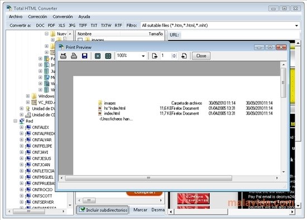
Task: Open printer setup in Print Preview toolbar
Action: pos(63,56)
